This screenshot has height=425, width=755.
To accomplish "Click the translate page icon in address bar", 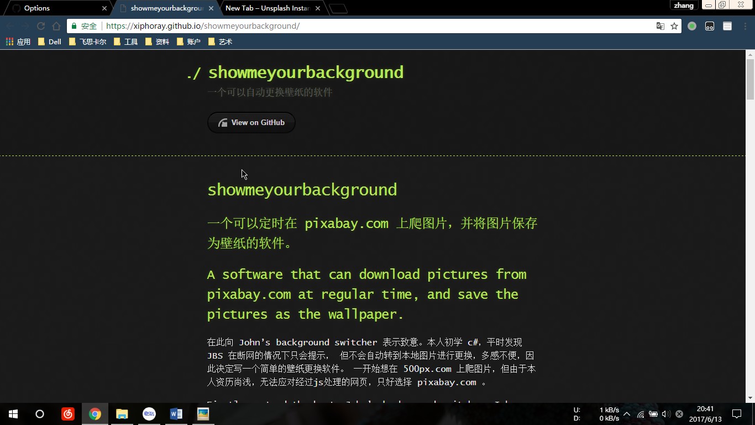I will [x=660, y=26].
